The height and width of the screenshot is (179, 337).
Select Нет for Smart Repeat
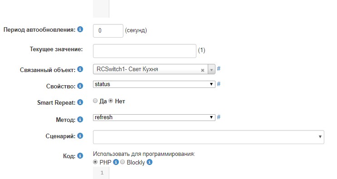click(111, 101)
